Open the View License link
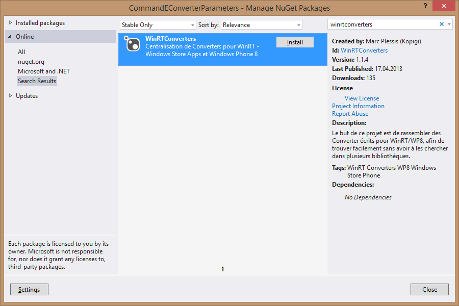459x306 pixels. click(x=362, y=98)
